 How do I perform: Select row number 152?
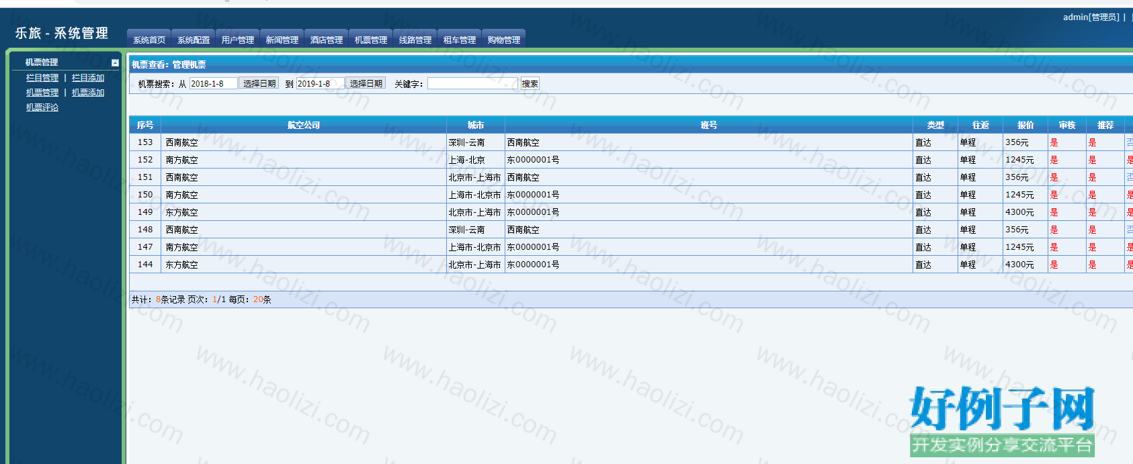pos(145,160)
